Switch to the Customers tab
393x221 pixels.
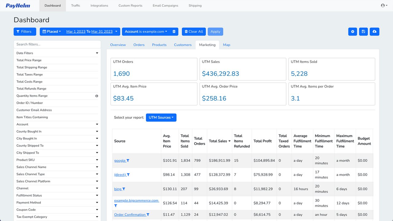point(183,45)
